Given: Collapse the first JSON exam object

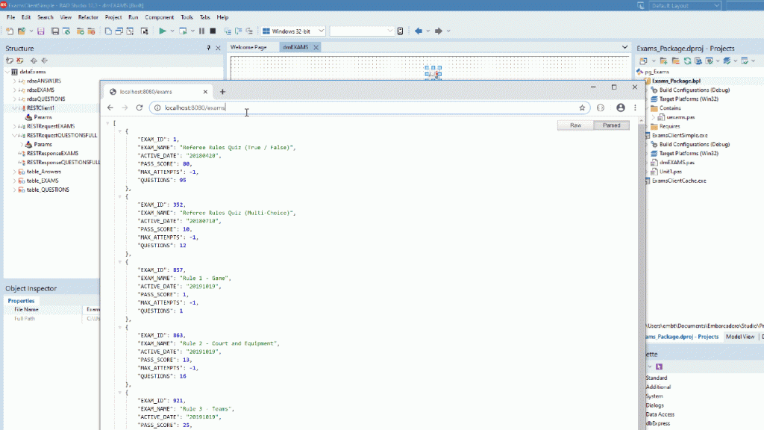Looking at the screenshot, I should (119, 131).
